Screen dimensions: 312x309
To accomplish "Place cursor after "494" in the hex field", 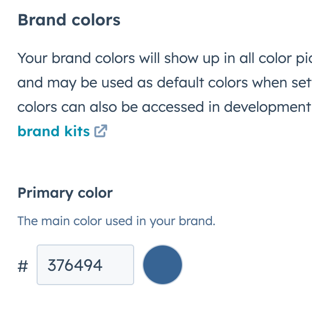I will [104, 265].
